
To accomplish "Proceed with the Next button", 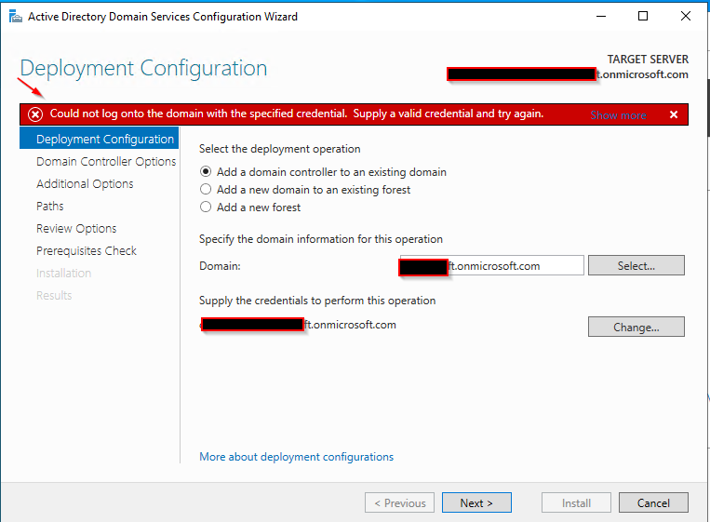I will tap(476, 502).
